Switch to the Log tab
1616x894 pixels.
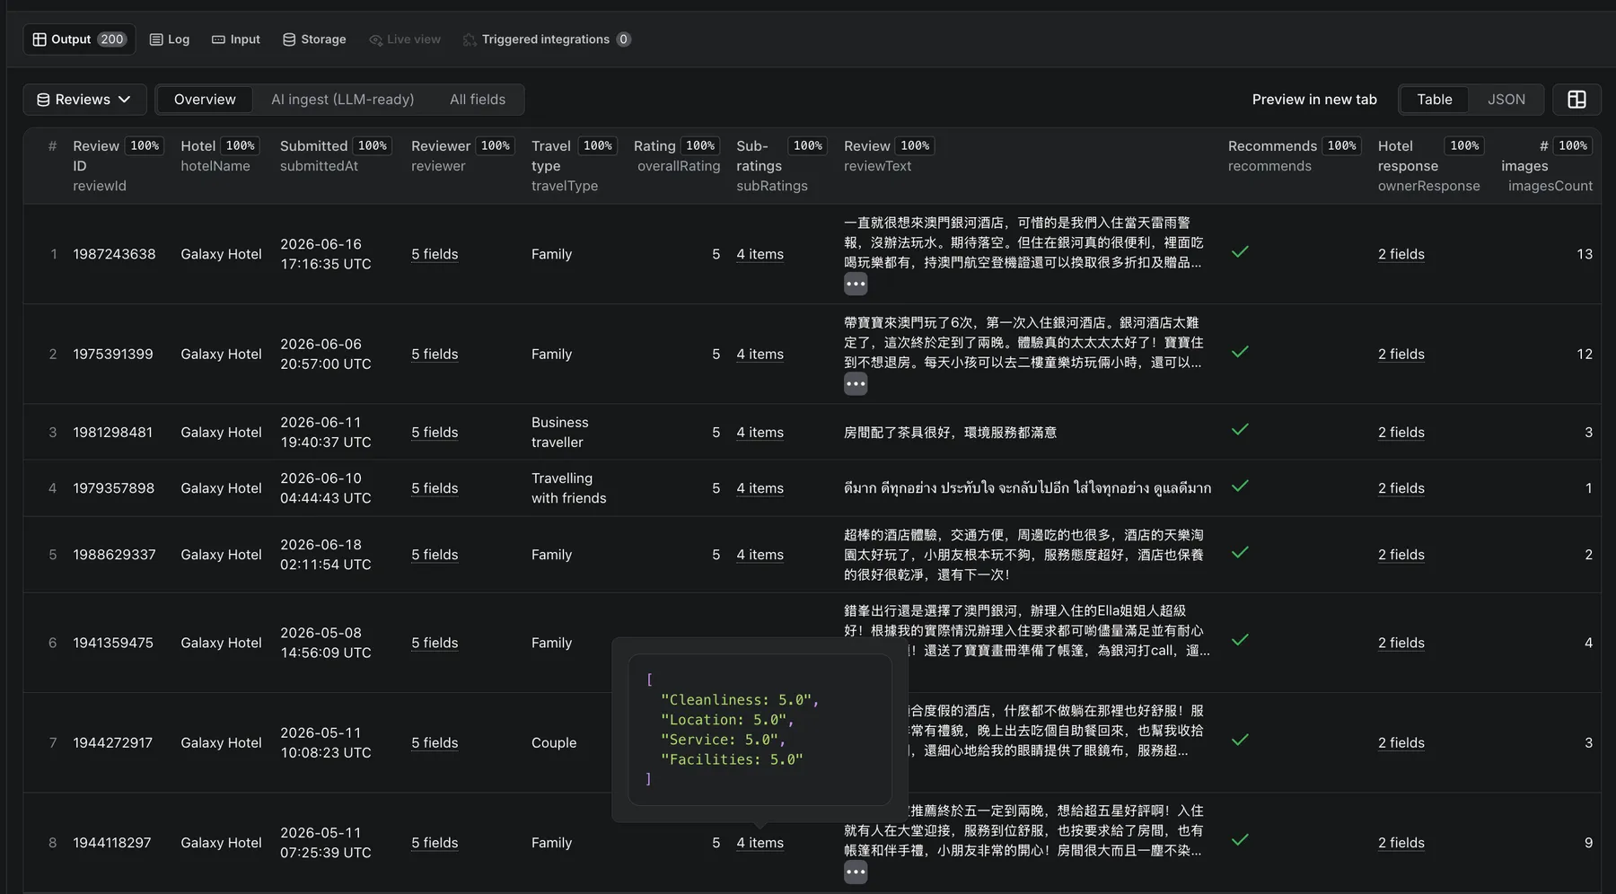(x=170, y=39)
